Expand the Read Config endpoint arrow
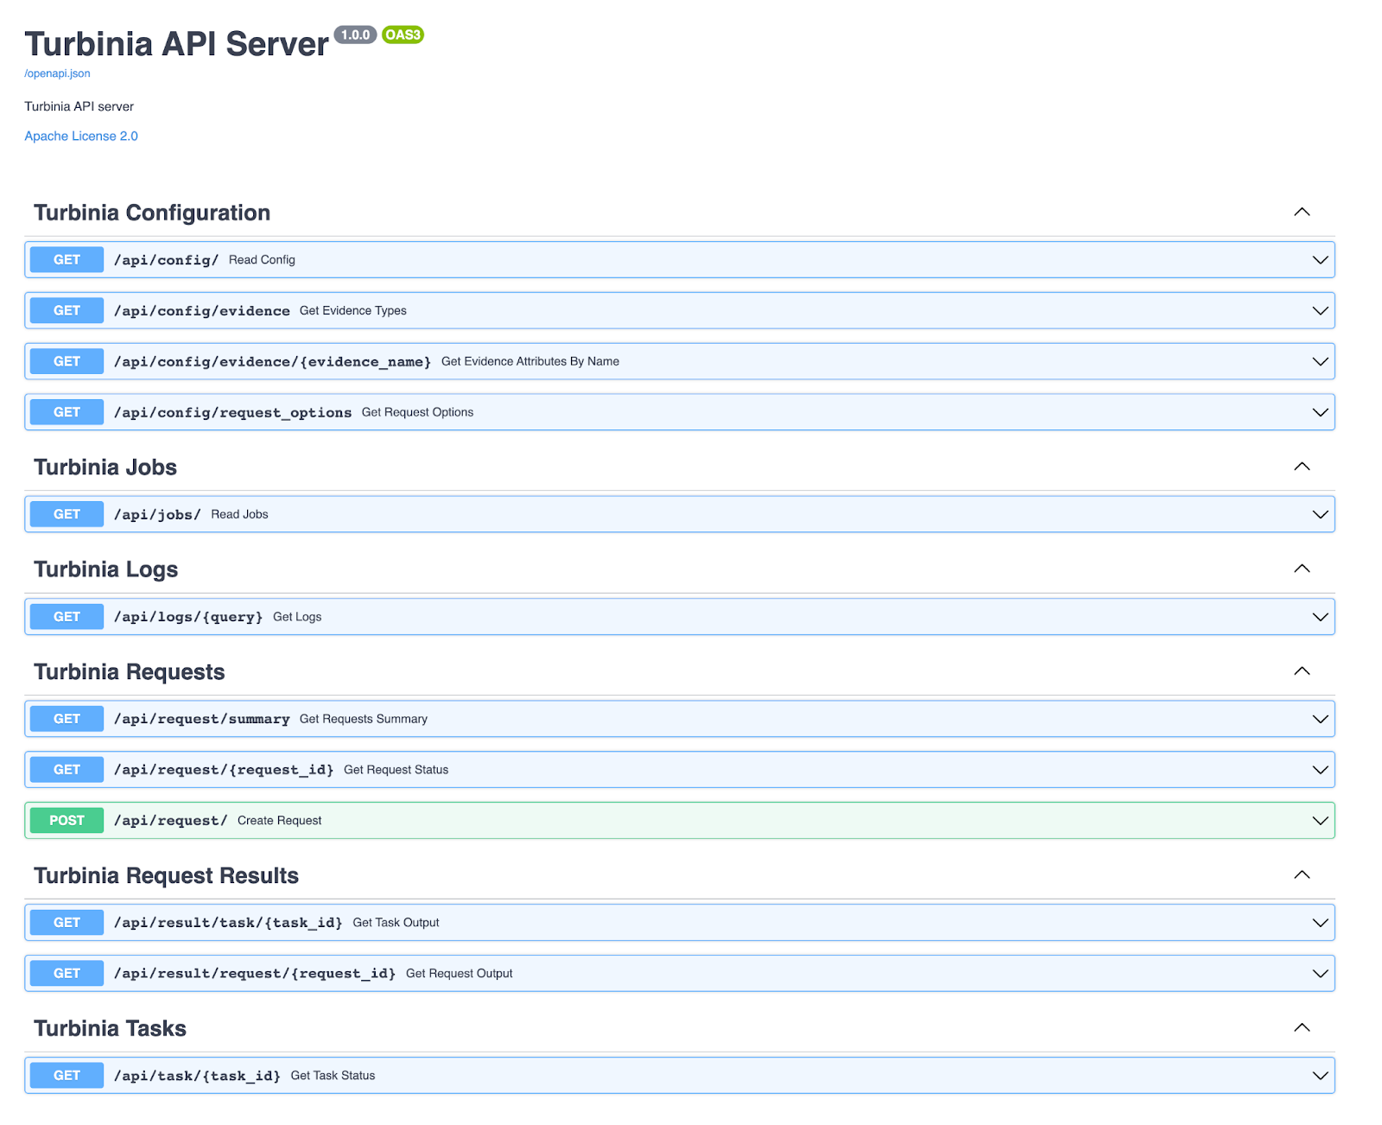Image resolution: width=1382 pixels, height=1125 pixels. 1320,260
